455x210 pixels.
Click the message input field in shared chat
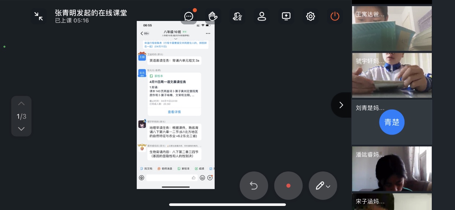(169, 178)
